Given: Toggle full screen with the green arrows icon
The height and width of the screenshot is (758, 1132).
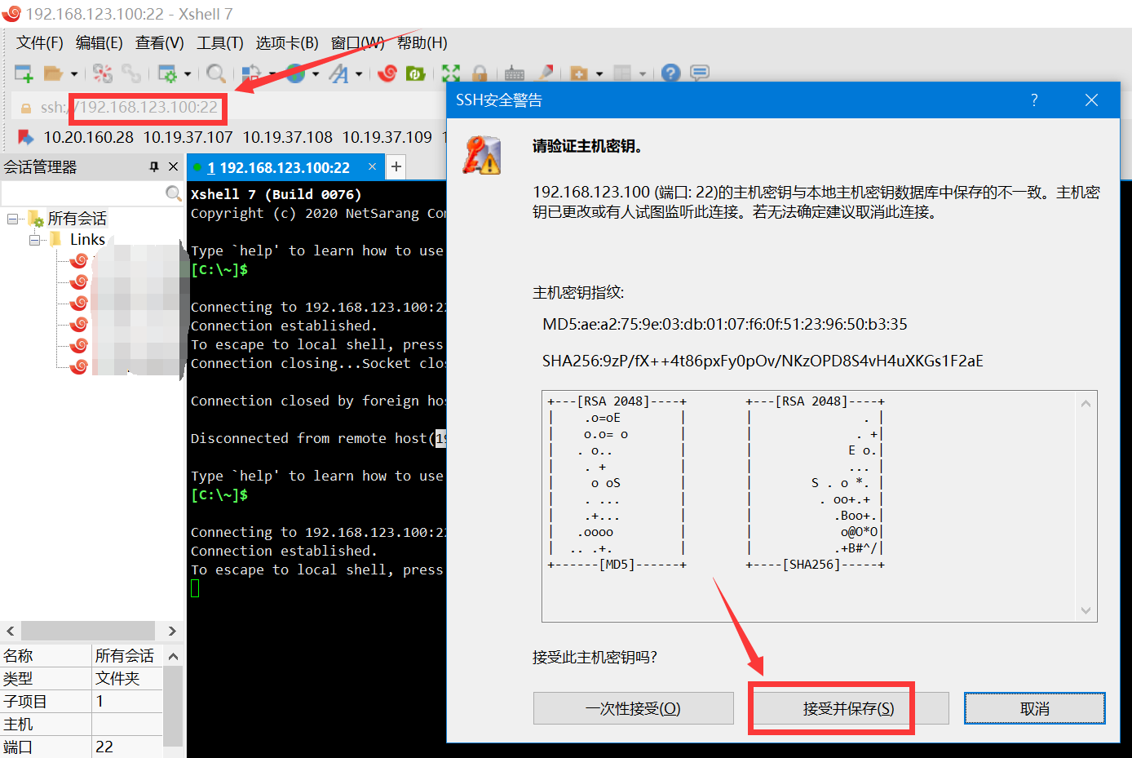Looking at the screenshot, I should tap(451, 73).
